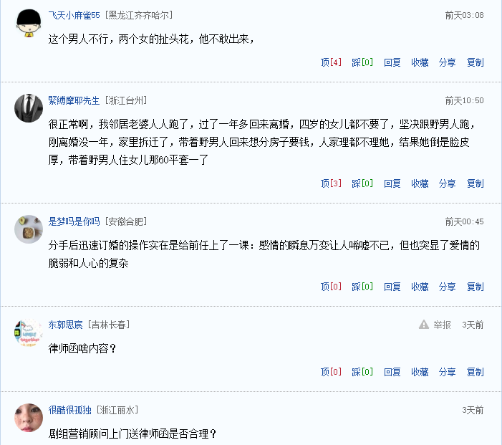Visit 很酷很孤独's user profile link
This screenshot has height=445, width=502.
click(x=69, y=410)
